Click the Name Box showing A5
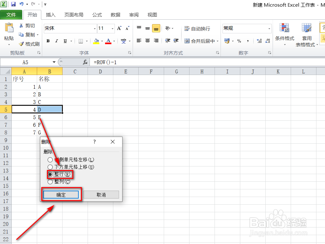 click(25, 62)
